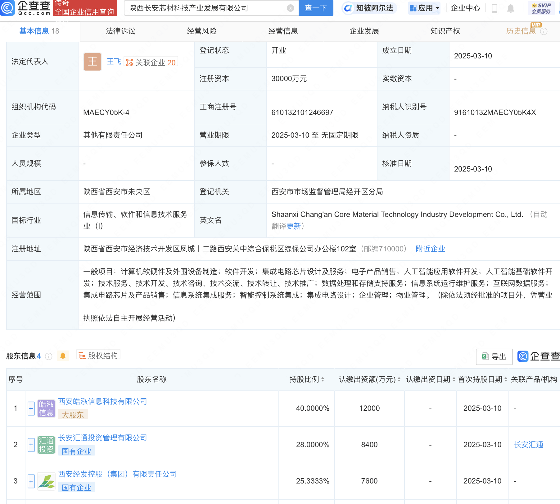Image resolution: width=560 pixels, height=504 pixels.
Task: Open the 长安汇通 related product link
Action: [x=528, y=445]
